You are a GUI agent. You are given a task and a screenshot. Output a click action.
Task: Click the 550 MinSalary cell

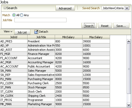[69, 46]
